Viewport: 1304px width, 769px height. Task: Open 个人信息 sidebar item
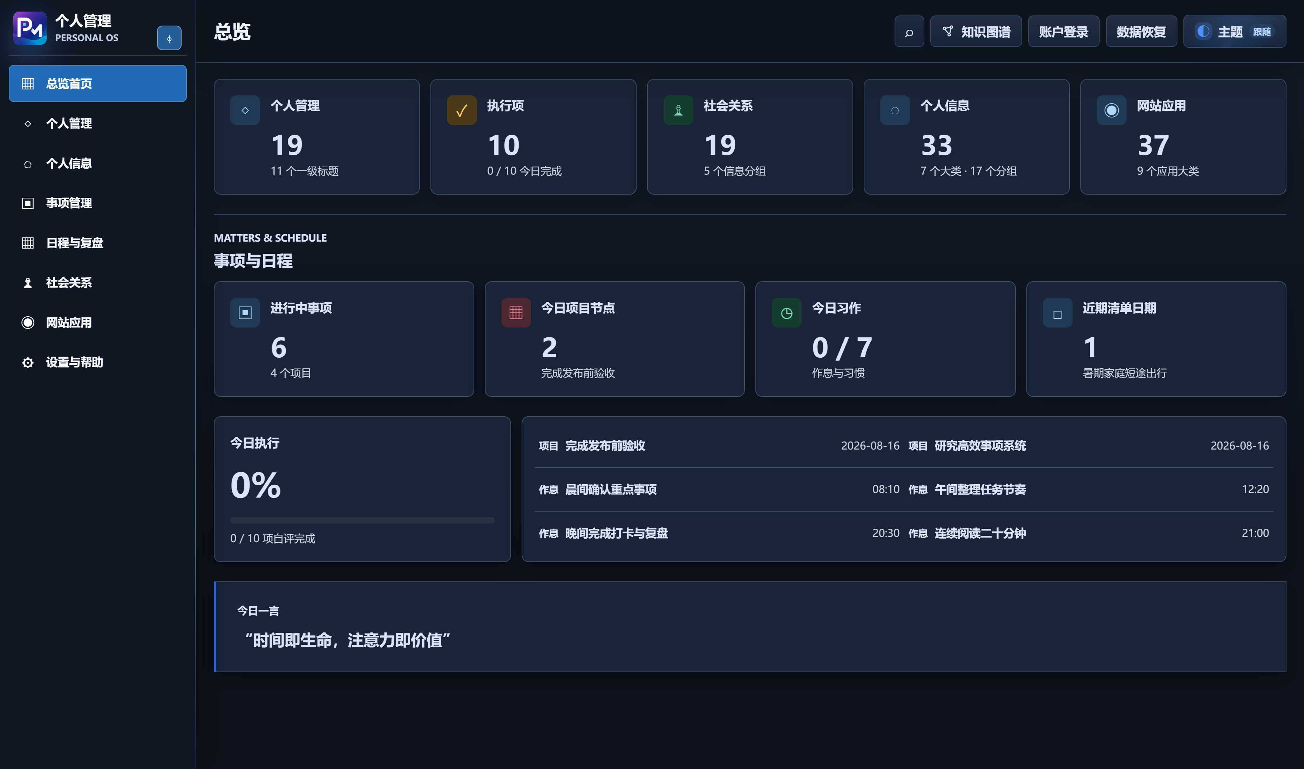(98, 163)
